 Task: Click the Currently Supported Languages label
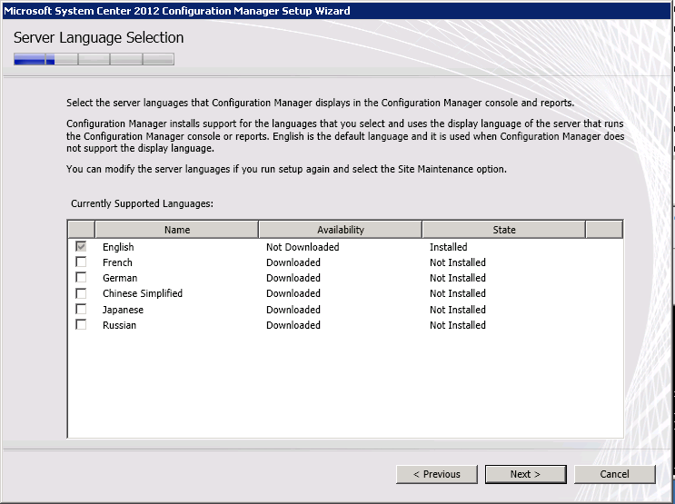142,203
